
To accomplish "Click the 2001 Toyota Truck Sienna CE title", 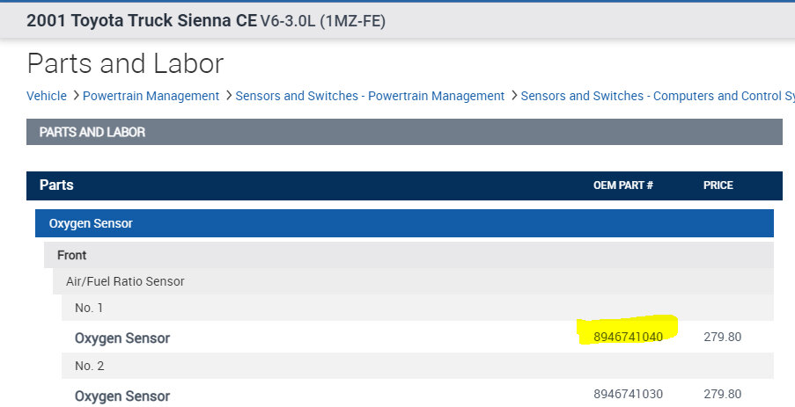I will (x=141, y=21).
